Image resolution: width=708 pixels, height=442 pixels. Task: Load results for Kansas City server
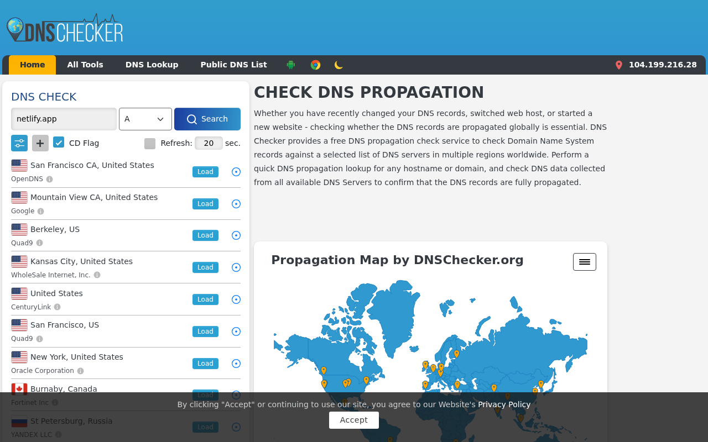pyautogui.click(x=205, y=267)
